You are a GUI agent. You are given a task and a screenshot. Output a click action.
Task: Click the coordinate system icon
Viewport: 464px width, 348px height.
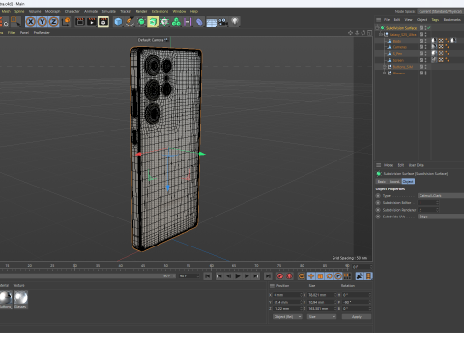coord(66,22)
